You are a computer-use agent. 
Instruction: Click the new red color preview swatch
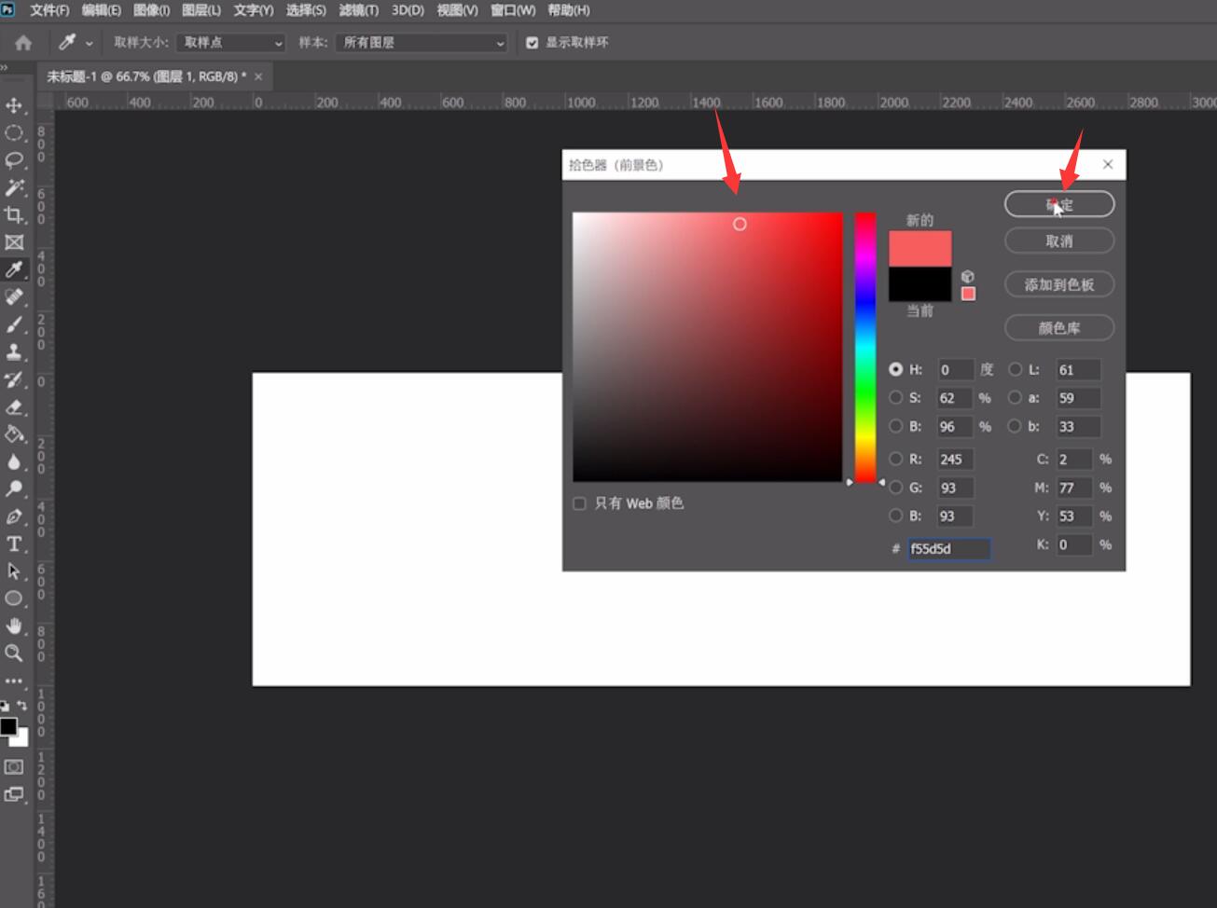(x=920, y=249)
